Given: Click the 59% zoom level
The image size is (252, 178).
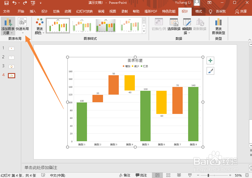Looking at the screenshot, I should point(238,175).
